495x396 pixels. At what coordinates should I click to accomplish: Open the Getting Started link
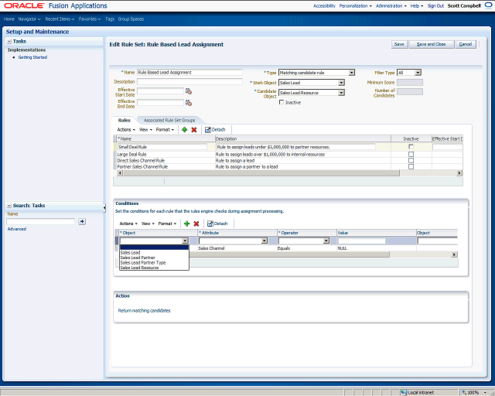pos(32,57)
